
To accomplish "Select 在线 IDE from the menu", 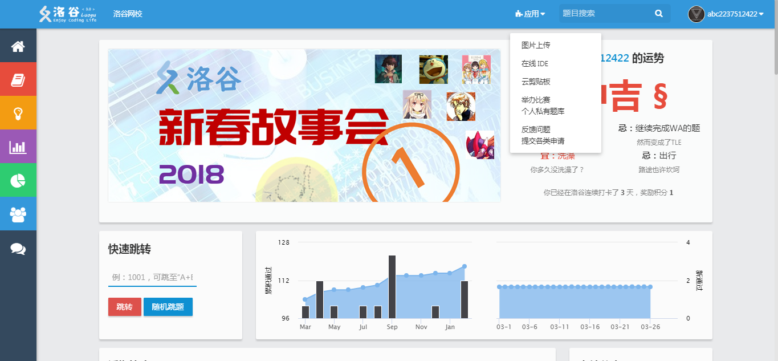I will point(535,63).
